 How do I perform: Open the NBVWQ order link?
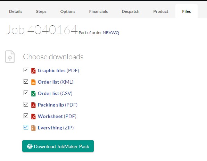coord(111,33)
